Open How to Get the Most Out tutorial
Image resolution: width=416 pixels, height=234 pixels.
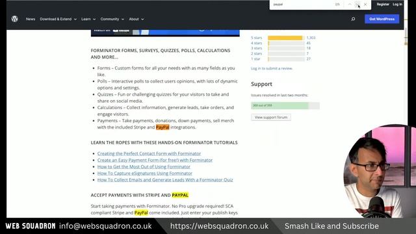[x=144, y=166]
